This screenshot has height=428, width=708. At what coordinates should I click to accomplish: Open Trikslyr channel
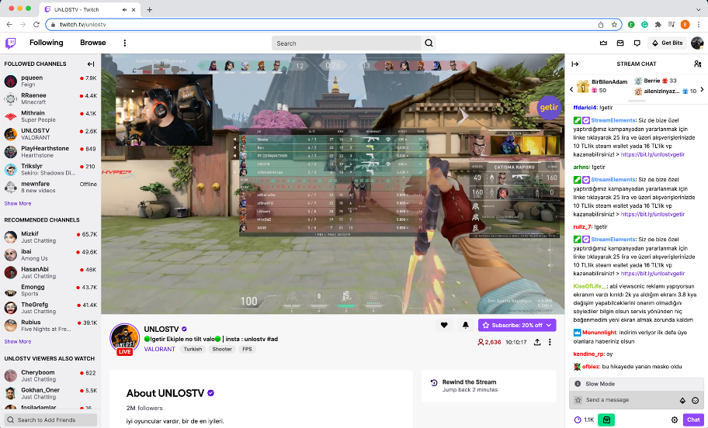point(50,170)
